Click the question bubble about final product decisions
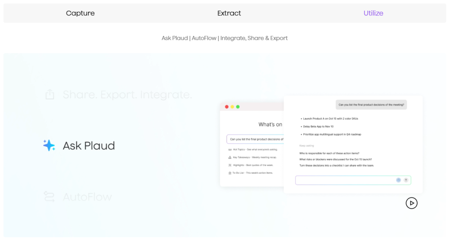Image resolution: width=450 pixels, height=241 pixels. [x=371, y=105]
